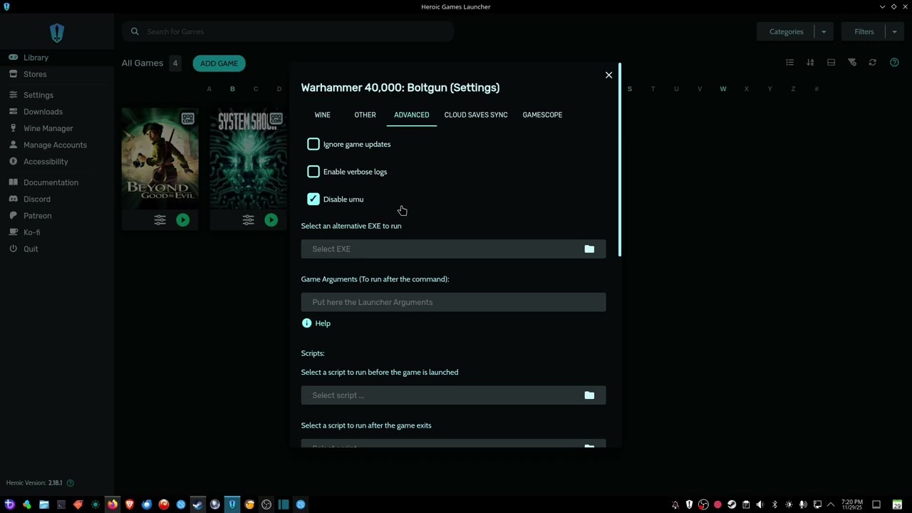Switch library to list view icon
Viewport: 912px width, 513px height.
(x=789, y=63)
